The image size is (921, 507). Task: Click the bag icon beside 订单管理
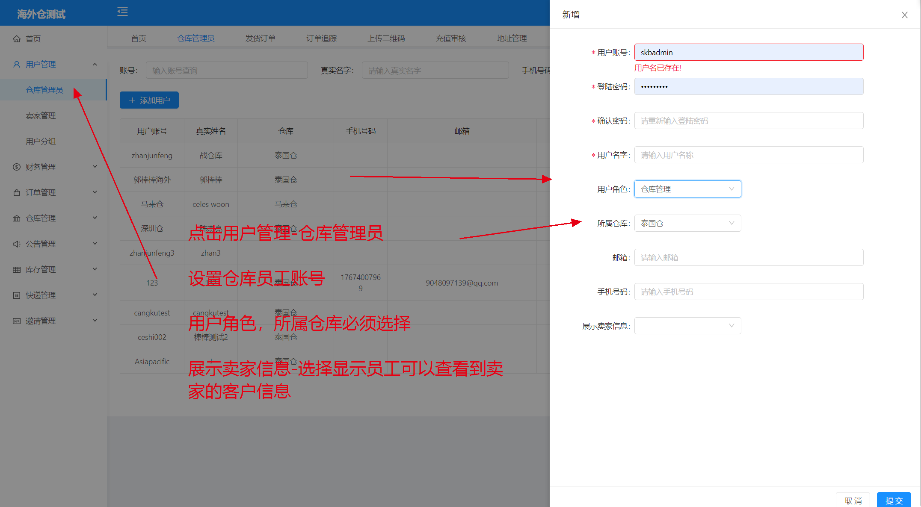17,193
